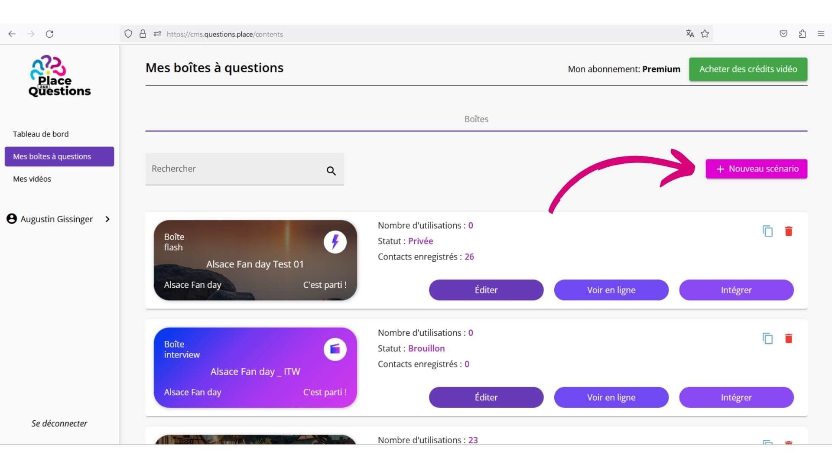This screenshot has width=832, height=468.
Task: Duplicate the Alsace Fan day _ ITW box
Action: pos(767,338)
